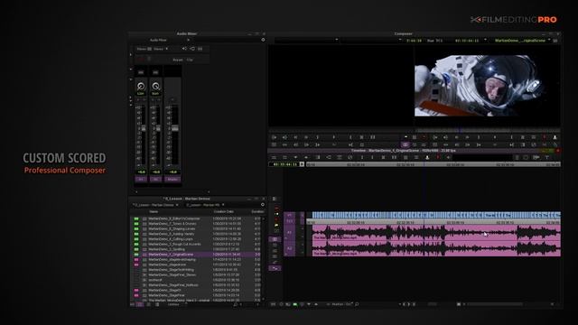The height and width of the screenshot is (325, 578).
Task: Click highlighted purple button in Composer center toolbar
Action: click(406, 144)
